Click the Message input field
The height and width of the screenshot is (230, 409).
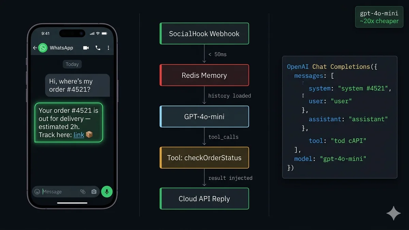[66, 192]
